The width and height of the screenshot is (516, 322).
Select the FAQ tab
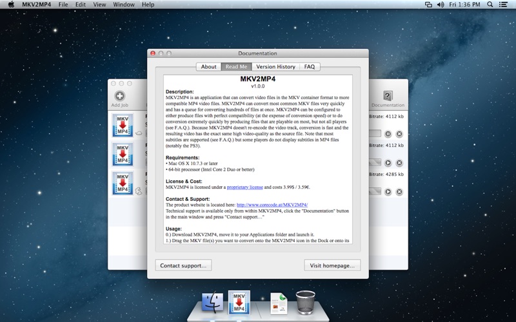point(310,66)
